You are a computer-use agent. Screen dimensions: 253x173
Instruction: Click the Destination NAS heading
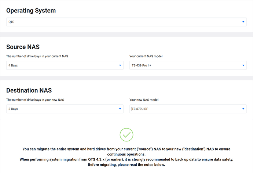[29, 90]
